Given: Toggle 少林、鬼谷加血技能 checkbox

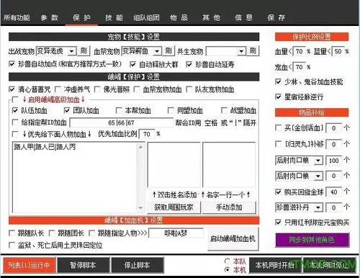Looking at the screenshot, I should coord(278,82).
